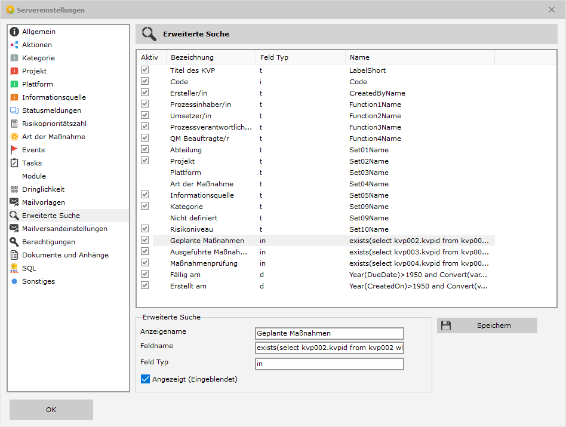The height and width of the screenshot is (427, 566).
Task: Toggle Aktiv checkbox for Fällig am row
Action: (144, 274)
